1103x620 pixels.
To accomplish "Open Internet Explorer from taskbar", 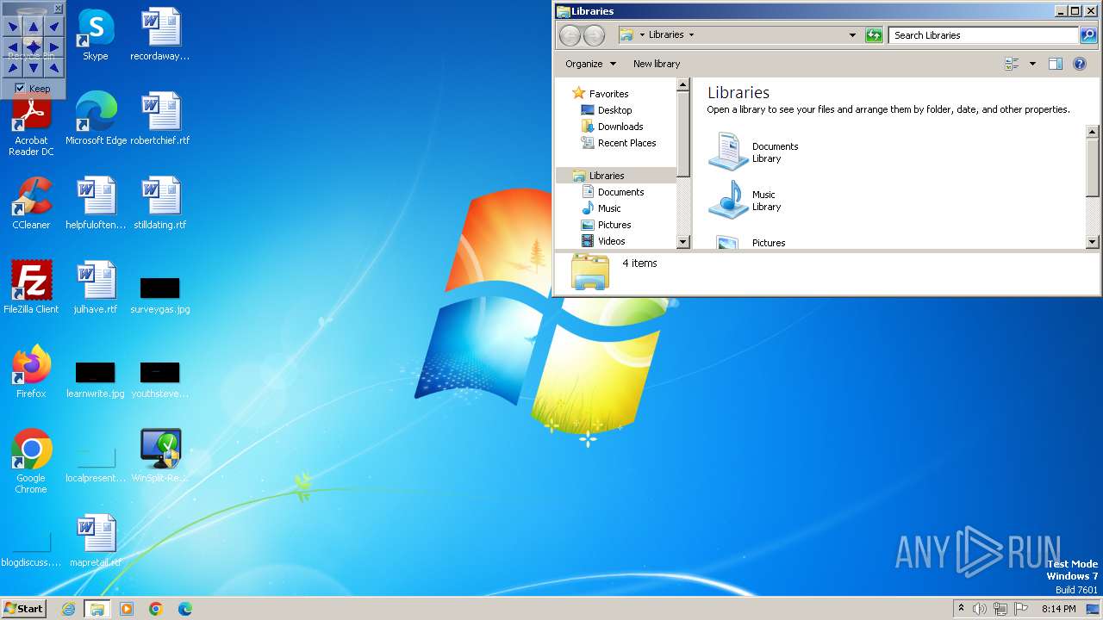I will pyautogui.click(x=68, y=609).
